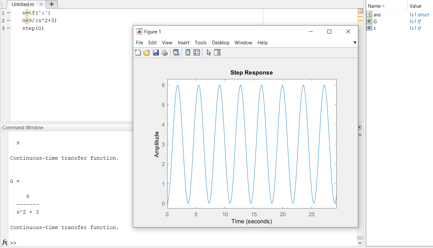The image size is (433, 248).
Task: Print the Step Response figure
Action: (165, 52)
